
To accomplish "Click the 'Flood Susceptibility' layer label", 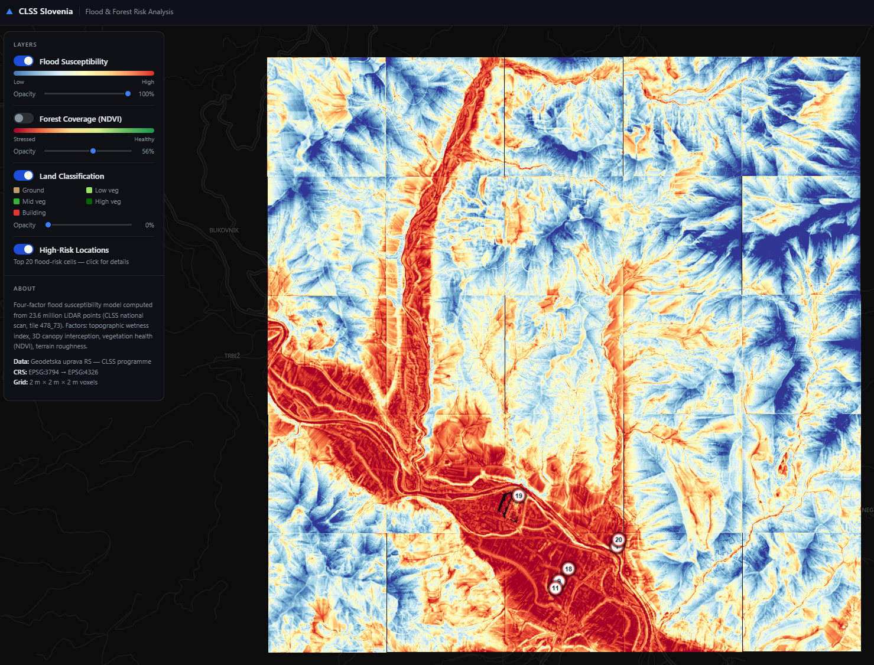I will coord(74,61).
